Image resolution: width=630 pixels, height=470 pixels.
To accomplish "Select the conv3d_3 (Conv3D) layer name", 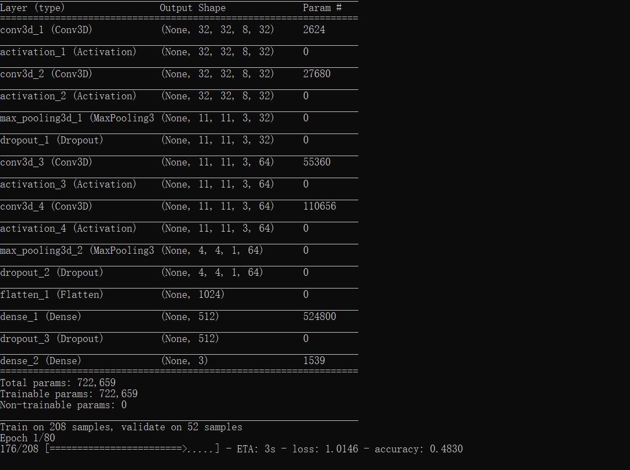I will [x=46, y=162].
